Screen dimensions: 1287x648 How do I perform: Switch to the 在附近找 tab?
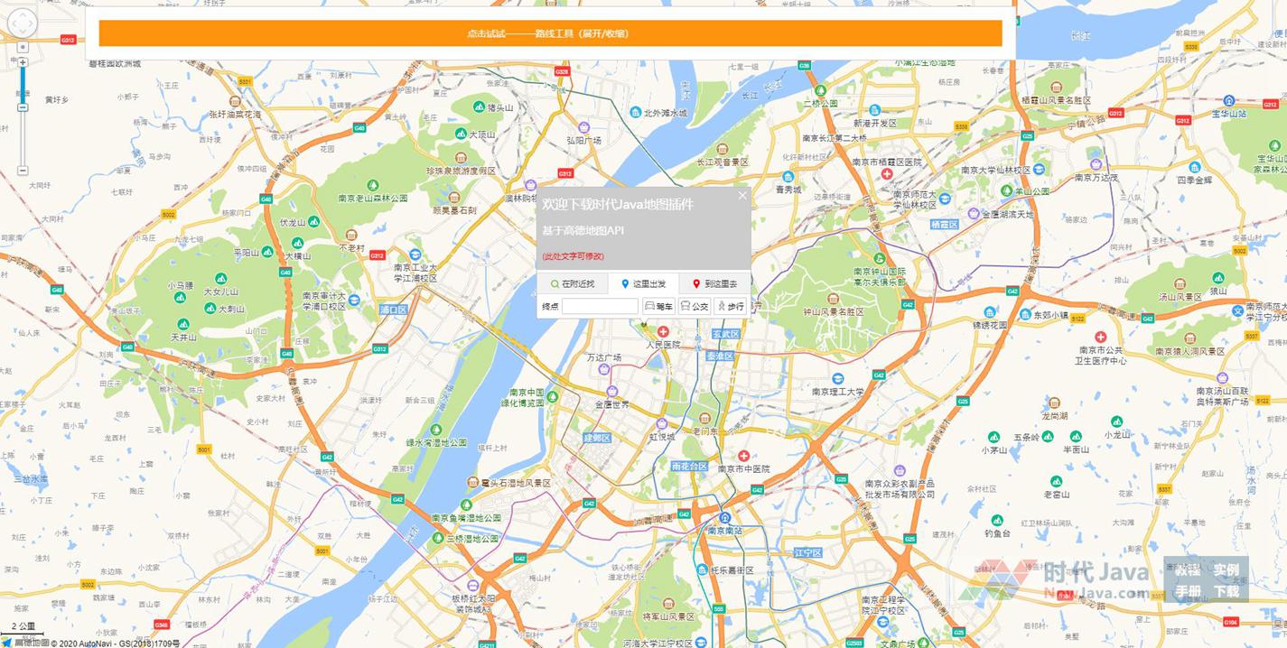[572, 284]
